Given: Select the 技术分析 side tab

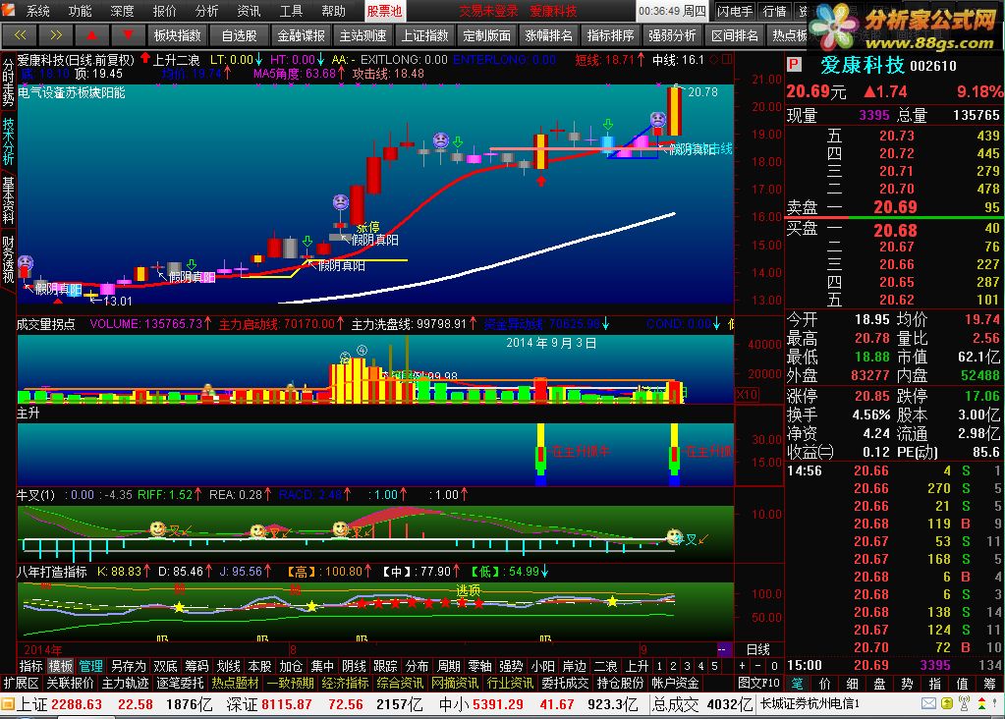Looking at the screenshot, I should (8, 141).
